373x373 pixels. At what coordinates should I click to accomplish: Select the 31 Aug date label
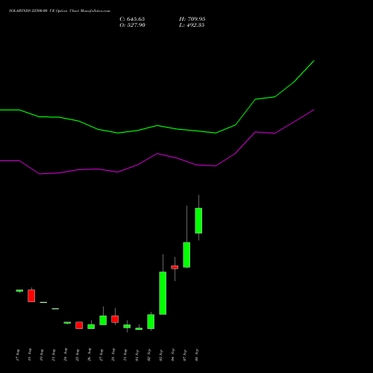[x=125, y=355]
